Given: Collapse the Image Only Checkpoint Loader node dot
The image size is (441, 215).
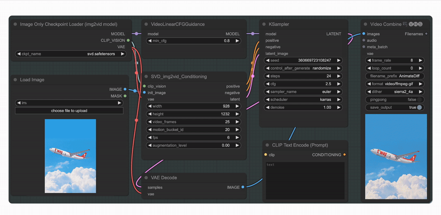Looking at the screenshot, I should coord(15,24).
